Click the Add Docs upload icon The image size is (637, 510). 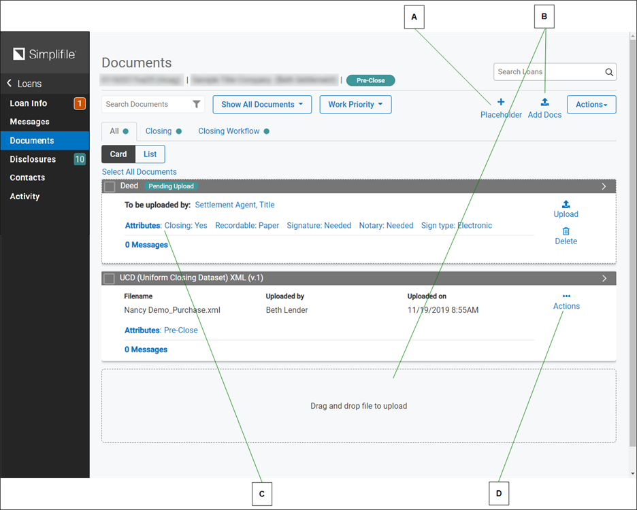tap(544, 102)
